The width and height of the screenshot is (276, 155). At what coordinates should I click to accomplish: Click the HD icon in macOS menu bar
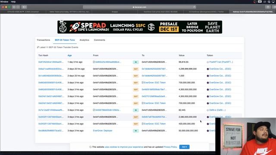pos(260,2)
